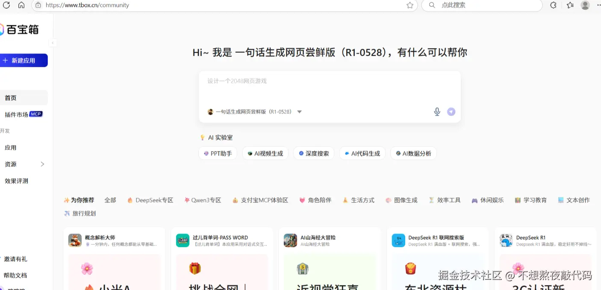This screenshot has height=290, width=601.
Task: Click the DeepSeek R1 联网搜索版 app icon
Action: [x=398, y=240]
